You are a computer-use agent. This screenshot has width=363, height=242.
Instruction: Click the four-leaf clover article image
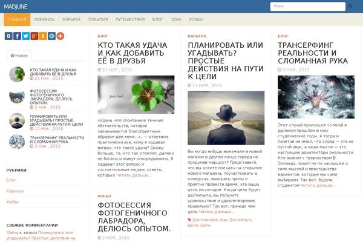click(136, 94)
